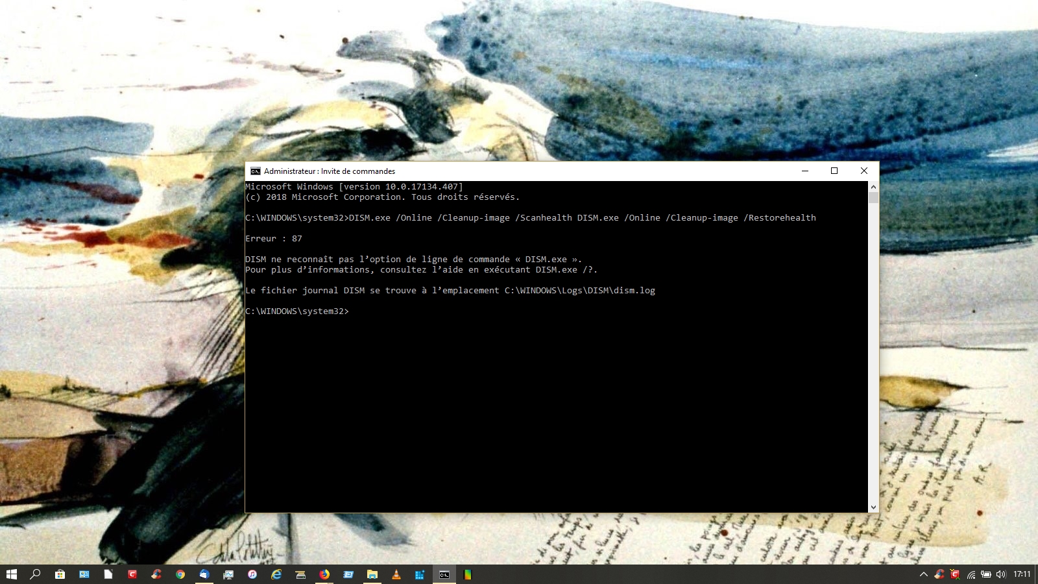This screenshot has height=584, width=1038.
Task: Click the 'Le fichier journal DISM' log line
Action: click(x=450, y=291)
